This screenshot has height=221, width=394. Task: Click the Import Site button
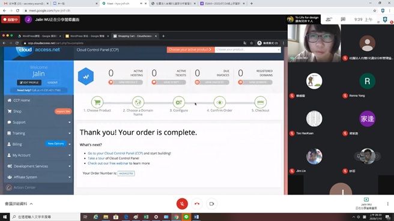pos(63,111)
